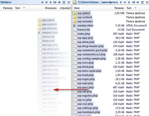Sort left pane by Размер column
The width and height of the screenshot is (149, 116).
pos(8,8)
